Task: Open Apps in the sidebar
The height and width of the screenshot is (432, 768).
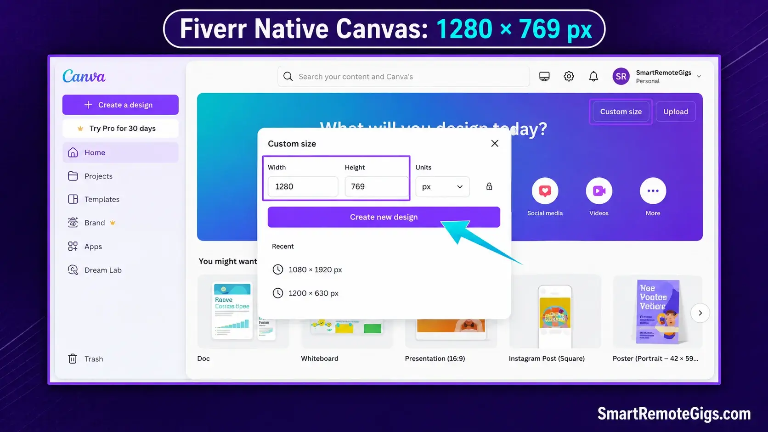Action: 120,247
